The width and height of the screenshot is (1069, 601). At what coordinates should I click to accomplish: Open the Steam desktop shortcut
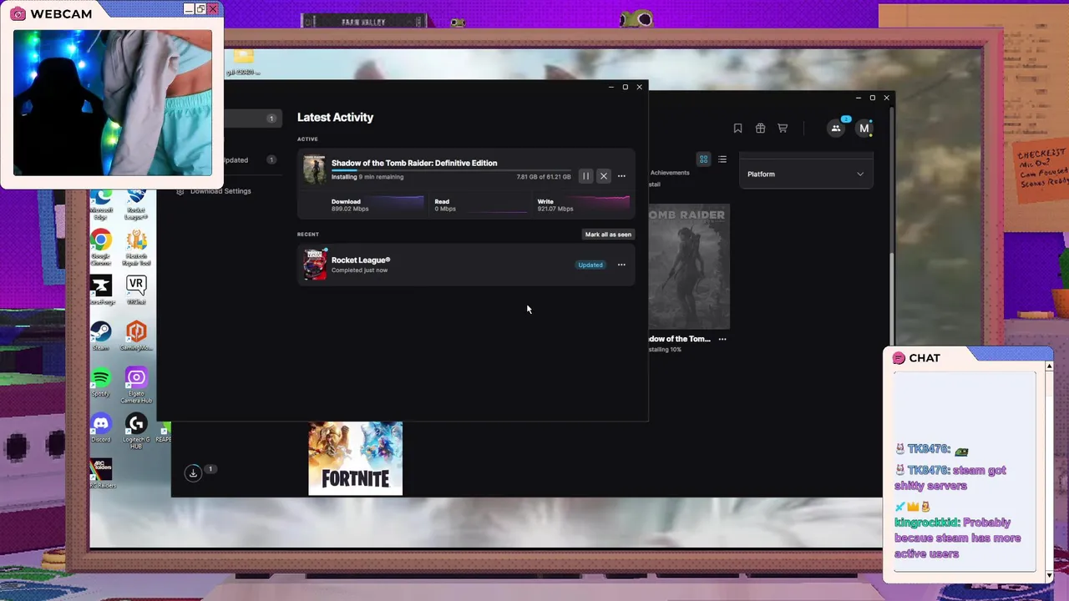coord(101,336)
